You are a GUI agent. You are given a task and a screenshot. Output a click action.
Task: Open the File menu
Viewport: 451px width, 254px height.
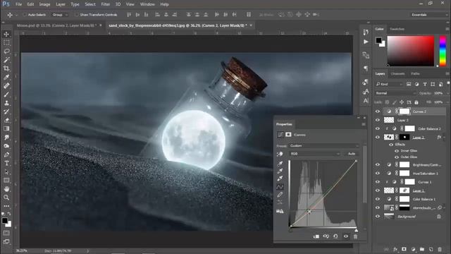coord(19,4)
